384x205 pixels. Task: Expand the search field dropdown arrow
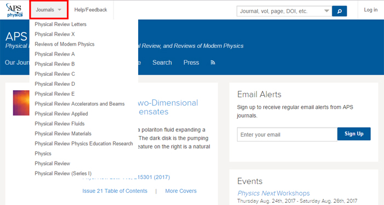[326, 11]
